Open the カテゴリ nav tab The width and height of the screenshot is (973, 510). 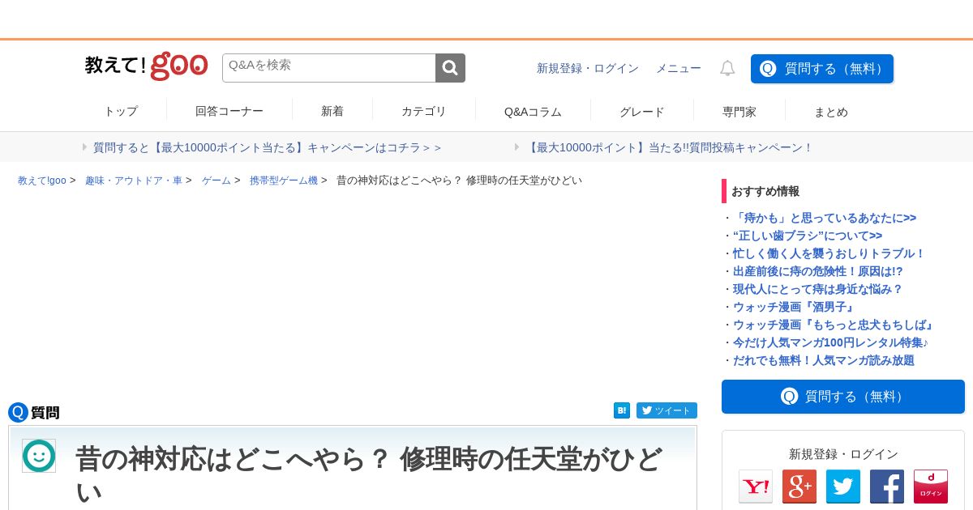coord(424,112)
